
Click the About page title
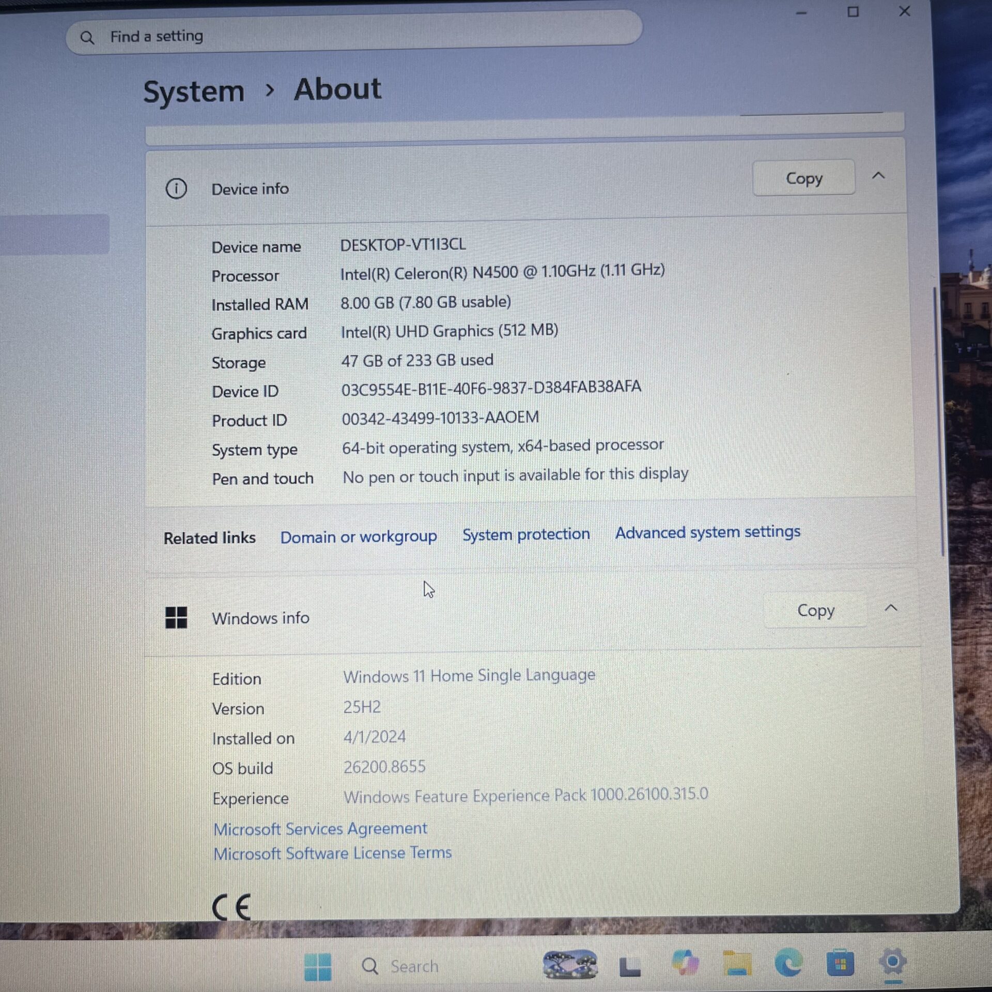337,89
